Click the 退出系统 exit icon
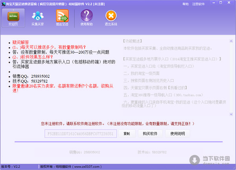The height and width of the screenshot is (170, 236). click(x=111, y=18)
